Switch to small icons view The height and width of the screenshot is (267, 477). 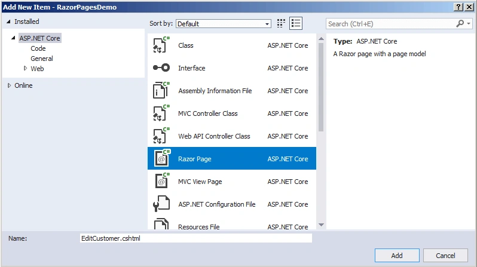pos(281,23)
